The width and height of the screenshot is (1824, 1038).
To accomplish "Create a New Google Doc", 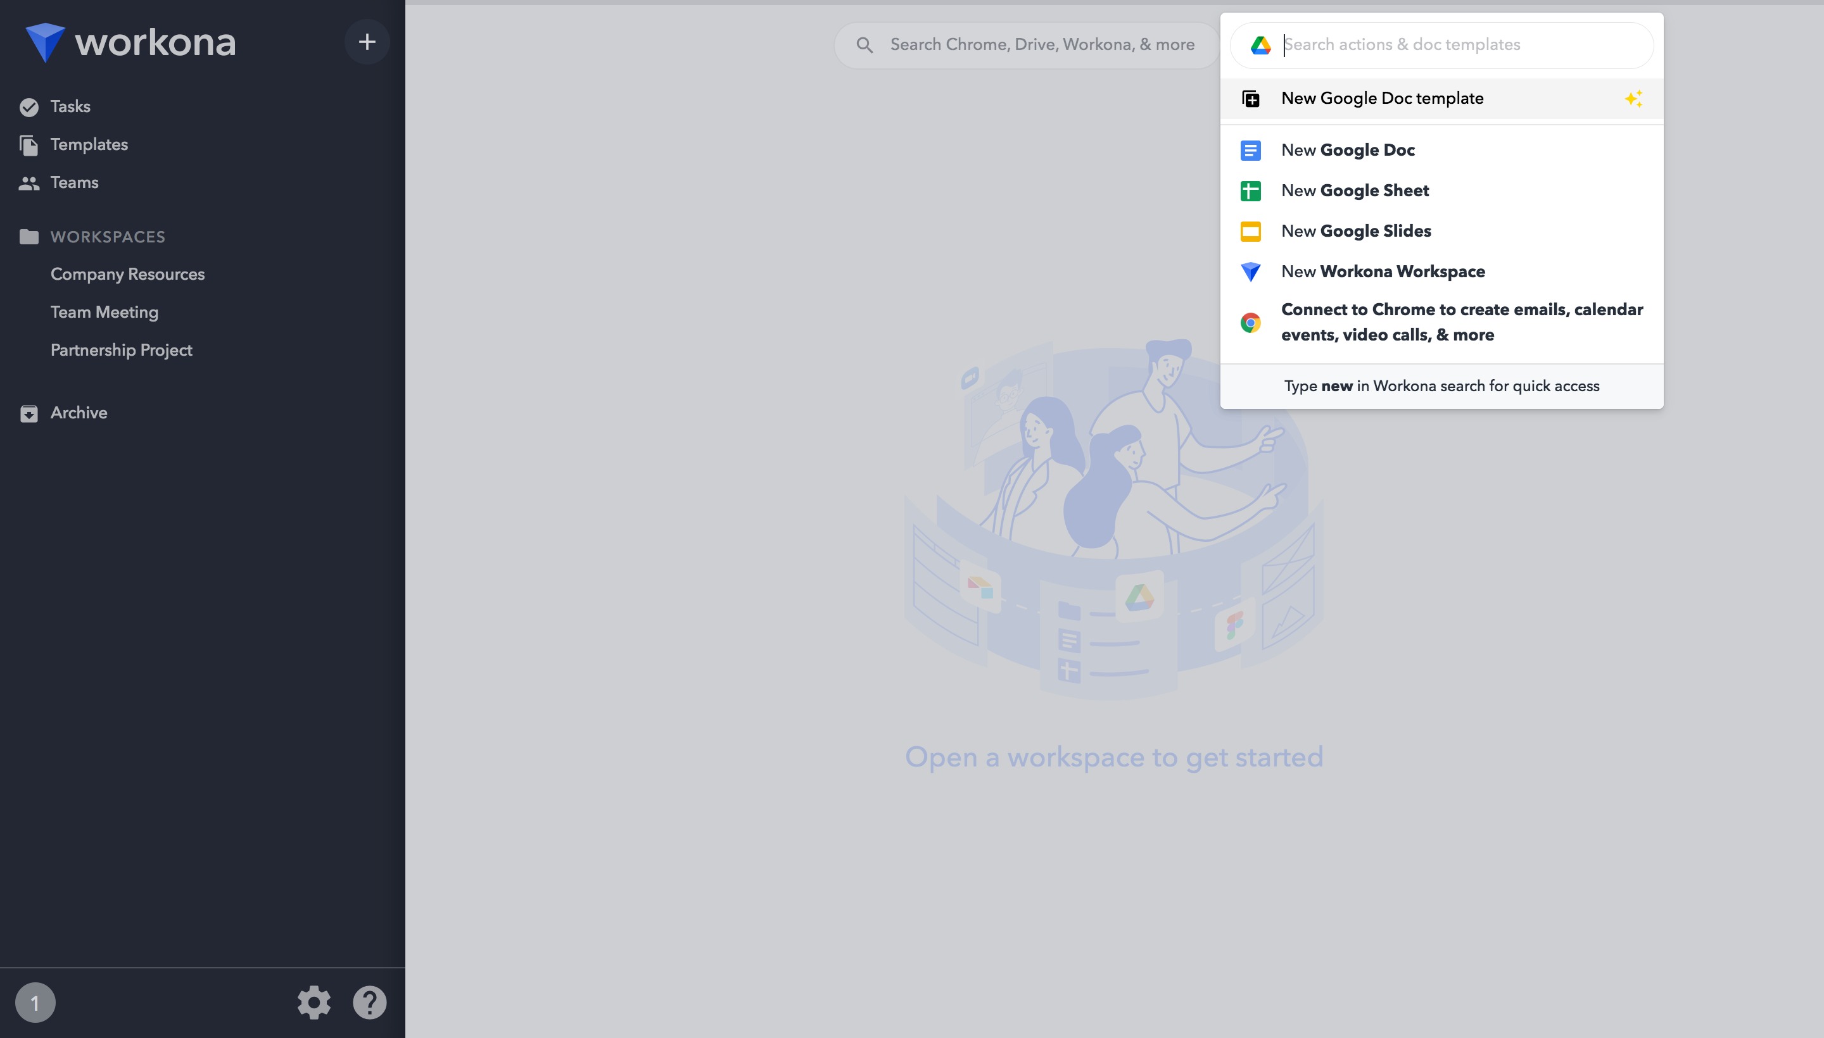I will [1441, 151].
